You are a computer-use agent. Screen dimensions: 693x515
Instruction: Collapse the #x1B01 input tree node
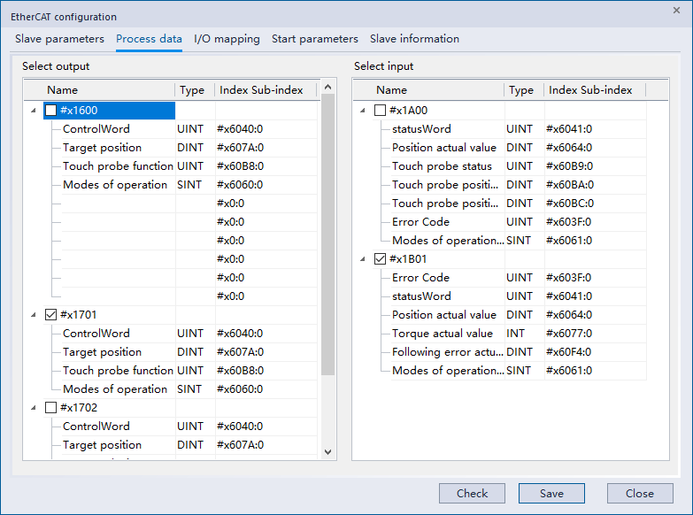pos(363,259)
